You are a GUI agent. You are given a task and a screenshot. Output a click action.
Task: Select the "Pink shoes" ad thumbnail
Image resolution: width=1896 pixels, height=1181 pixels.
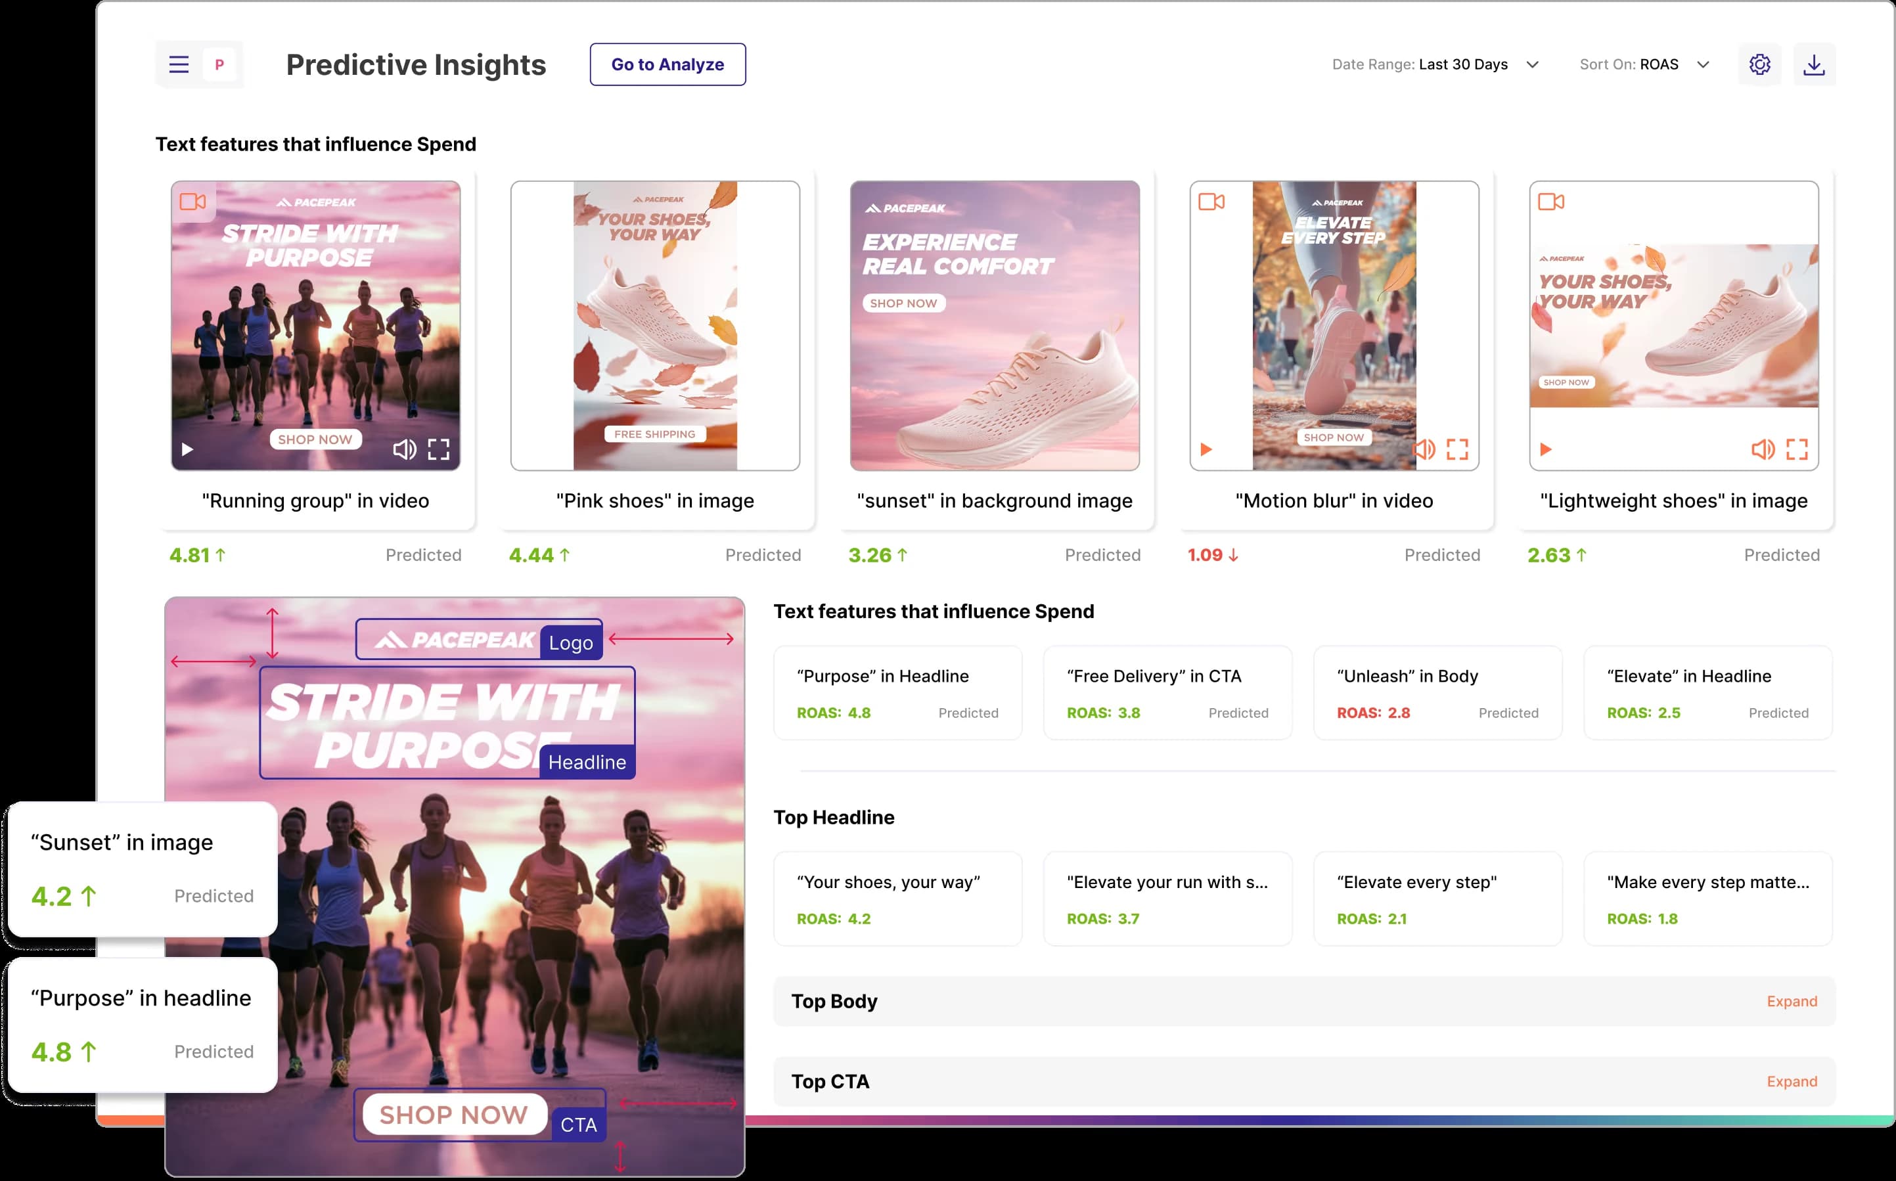pos(654,325)
